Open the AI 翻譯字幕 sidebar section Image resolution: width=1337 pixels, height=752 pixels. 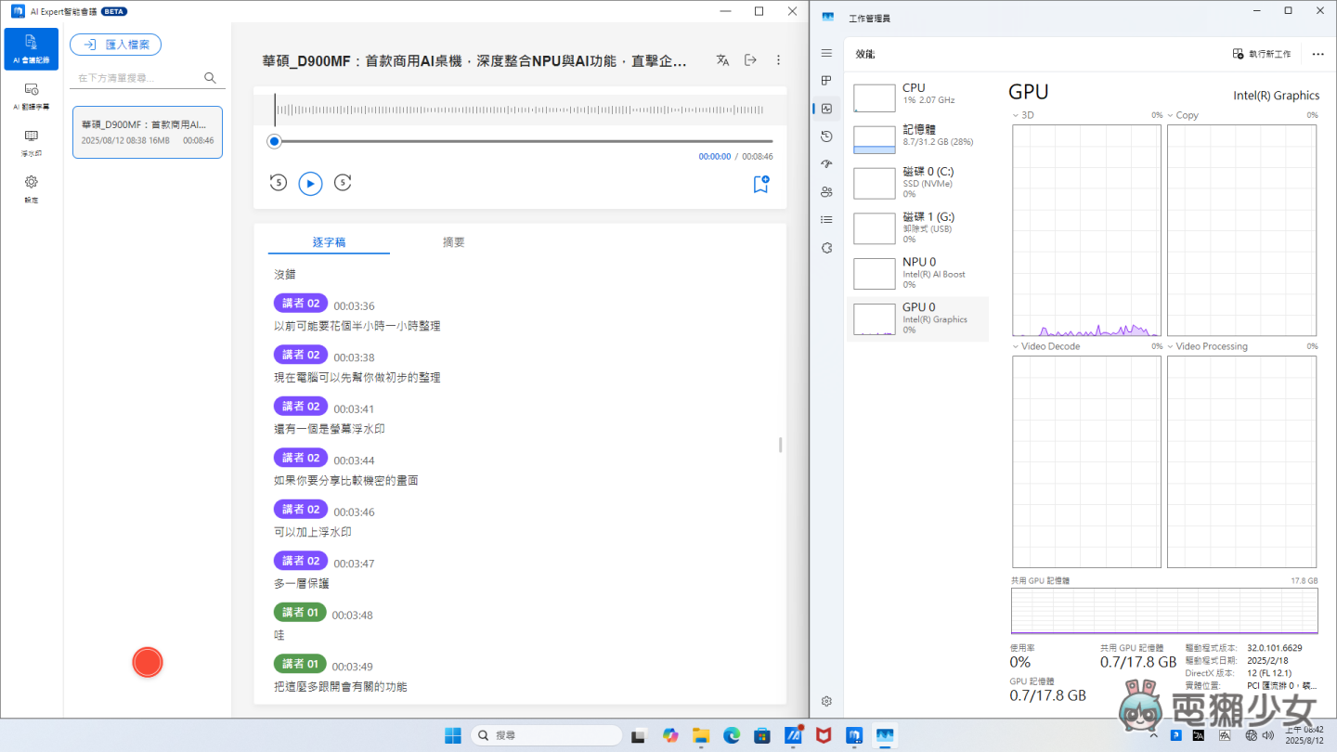[32, 96]
